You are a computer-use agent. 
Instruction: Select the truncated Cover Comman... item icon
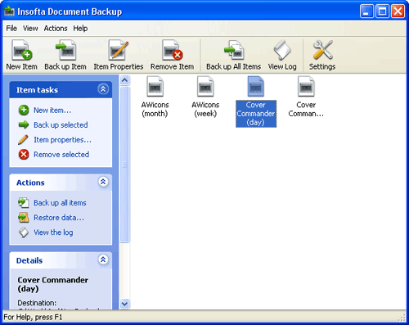[x=306, y=87]
